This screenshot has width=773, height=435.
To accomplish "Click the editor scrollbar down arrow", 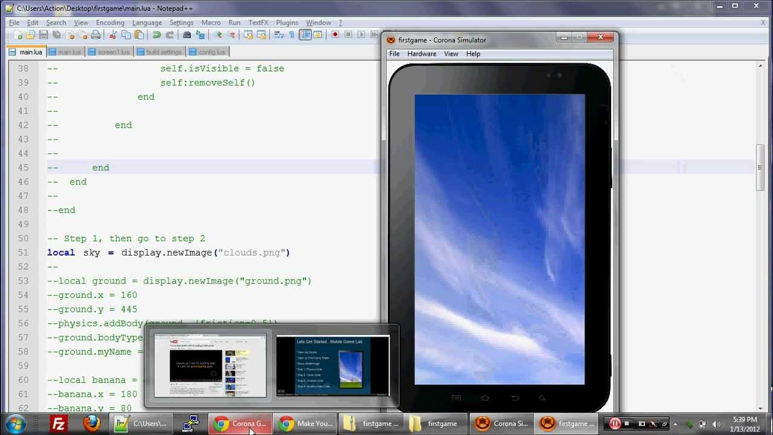I will (x=761, y=408).
